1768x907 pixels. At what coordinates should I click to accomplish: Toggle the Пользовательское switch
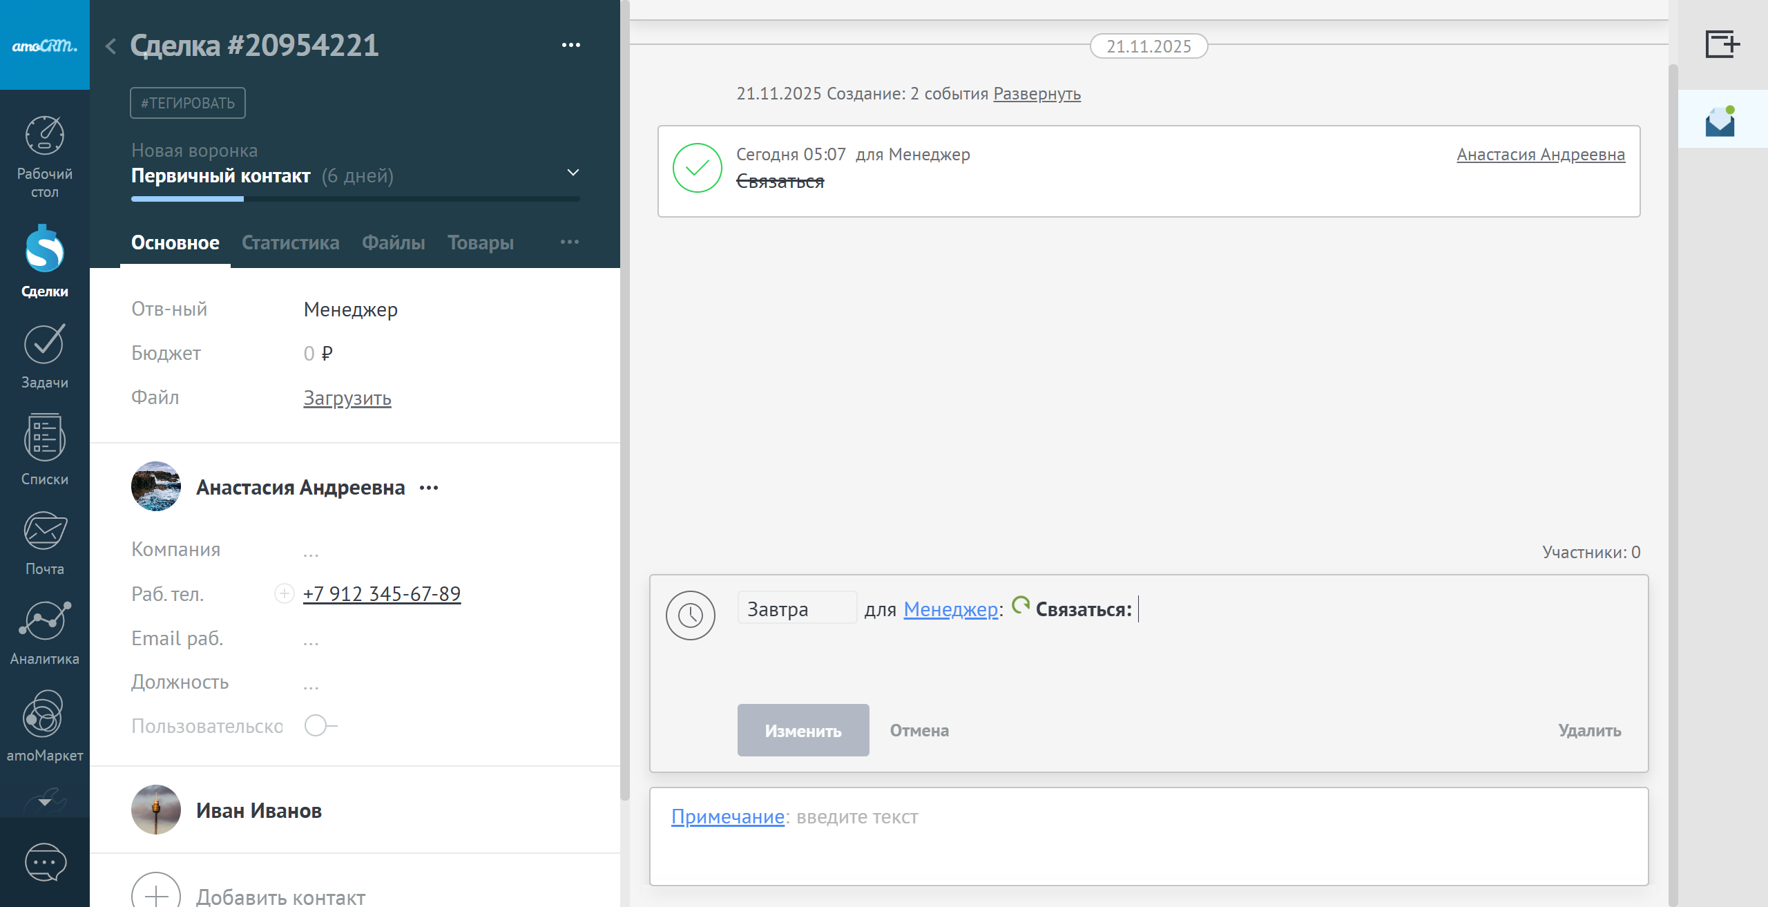point(320,726)
